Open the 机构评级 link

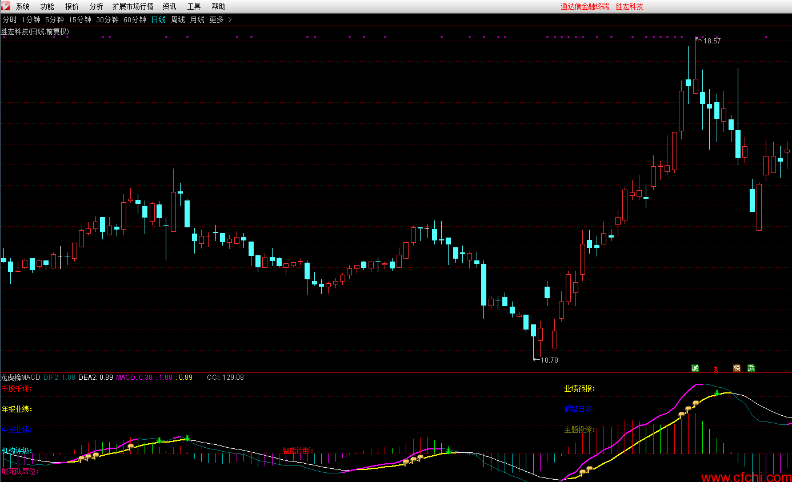17,451
